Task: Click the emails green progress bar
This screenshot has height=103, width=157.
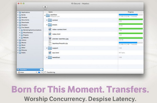Action: tap(131, 24)
